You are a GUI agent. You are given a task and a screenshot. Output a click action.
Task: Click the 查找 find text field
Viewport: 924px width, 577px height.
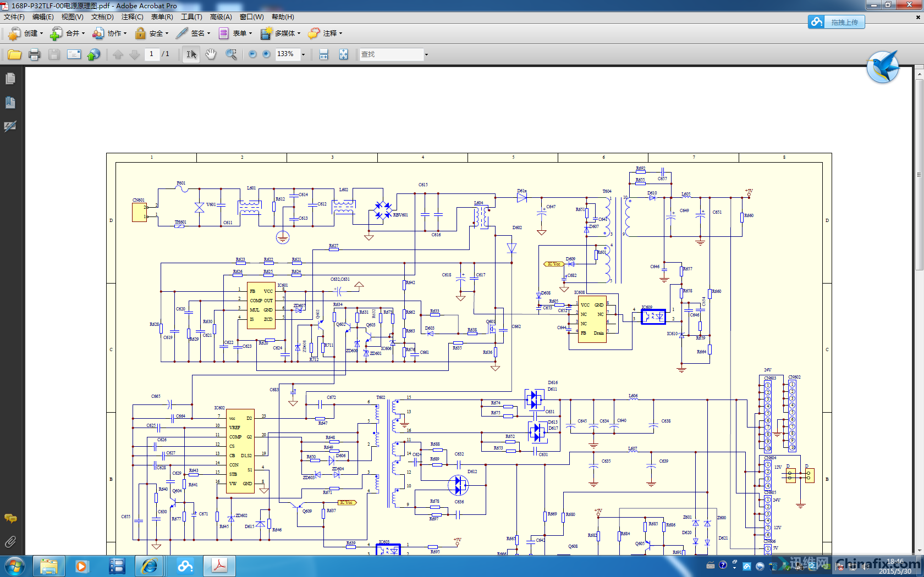(x=391, y=54)
